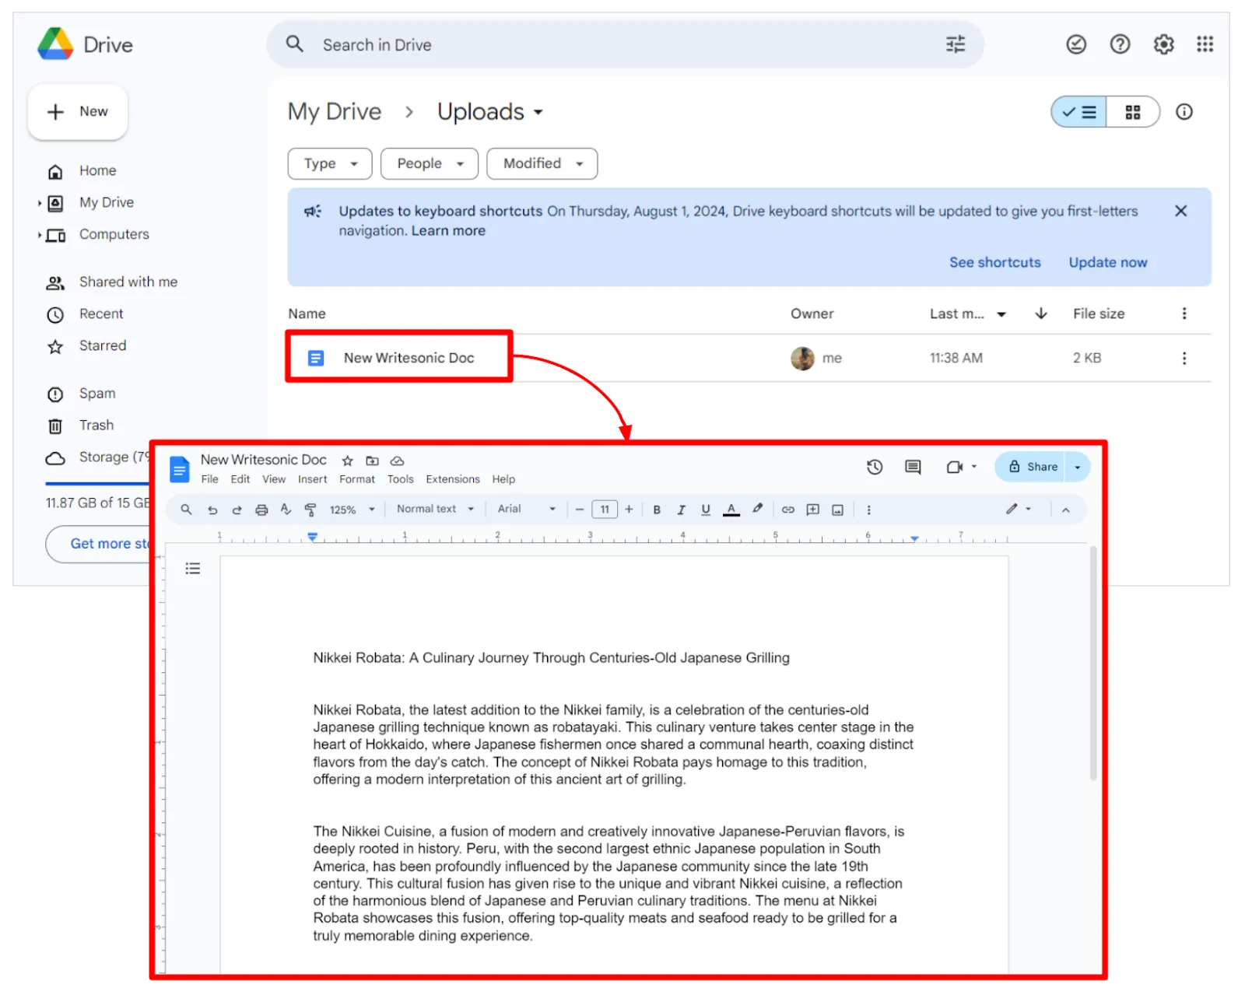Open the offline ready status icon
This screenshot has width=1245, height=995.
[x=1076, y=44]
